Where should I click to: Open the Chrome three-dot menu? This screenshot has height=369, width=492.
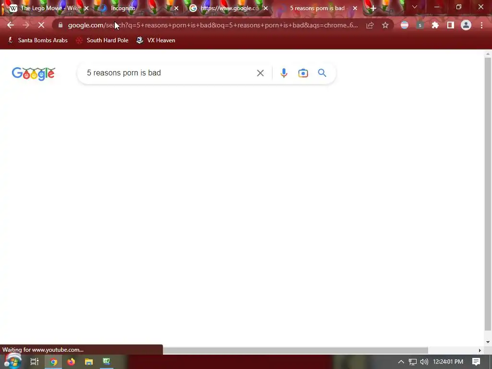481,25
